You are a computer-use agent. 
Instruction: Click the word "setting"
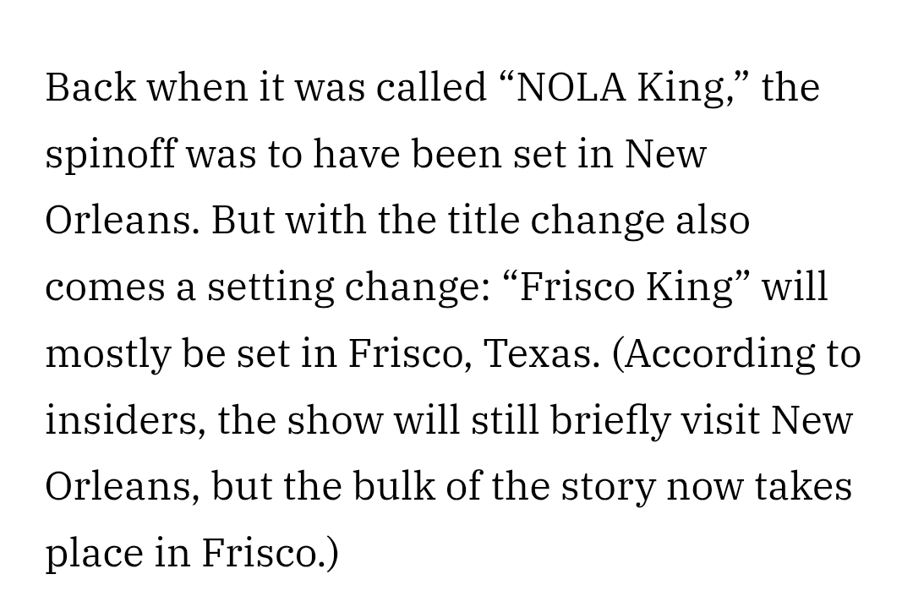pyautogui.click(x=271, y=287)
